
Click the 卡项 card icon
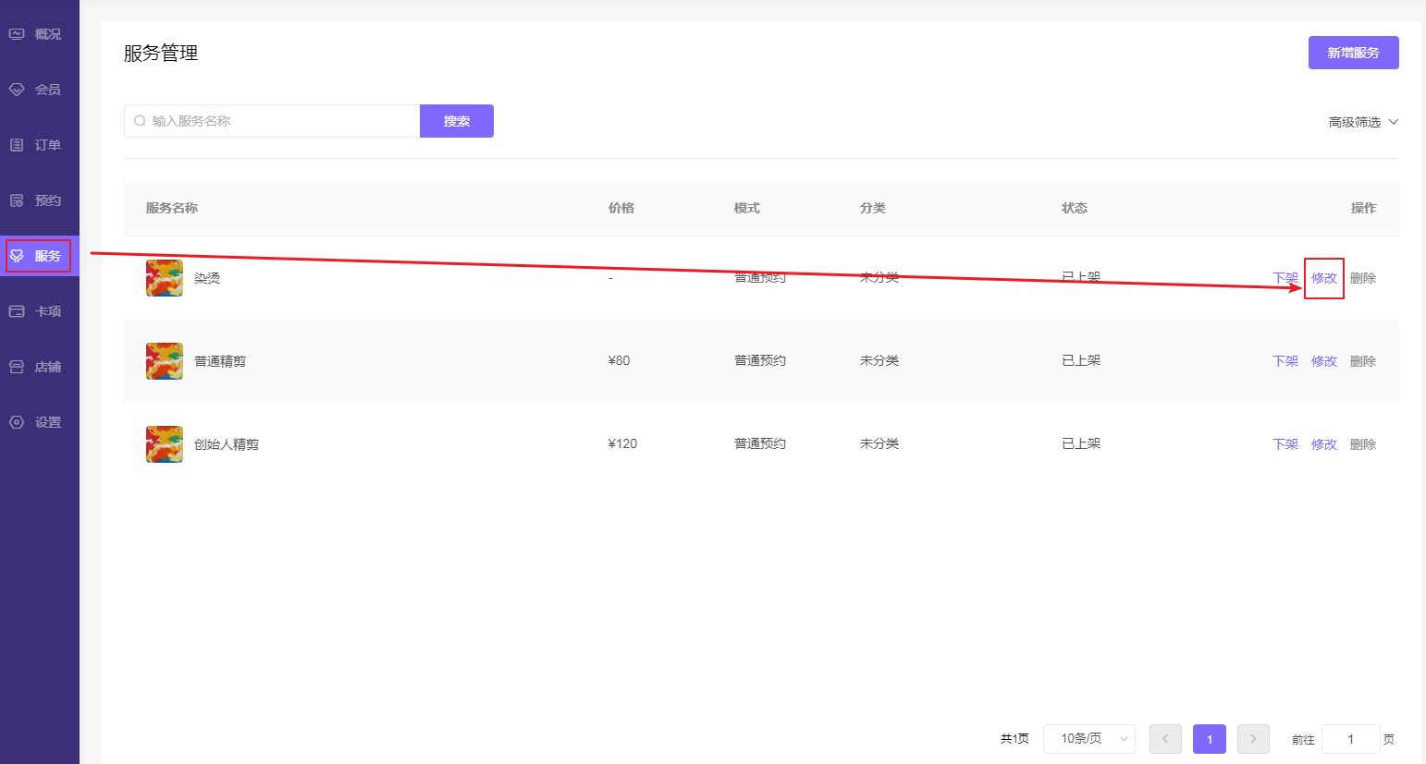click(x=17, y=311)
